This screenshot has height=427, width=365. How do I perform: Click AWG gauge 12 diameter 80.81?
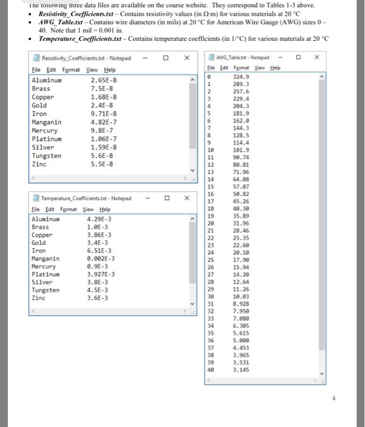(241, 165)
